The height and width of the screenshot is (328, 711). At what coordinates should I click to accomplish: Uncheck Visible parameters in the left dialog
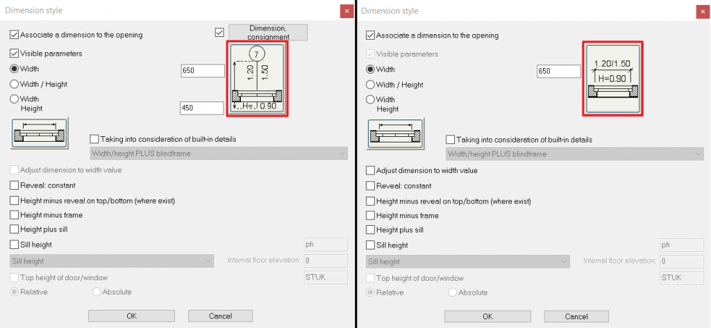(x=15, y=54)
